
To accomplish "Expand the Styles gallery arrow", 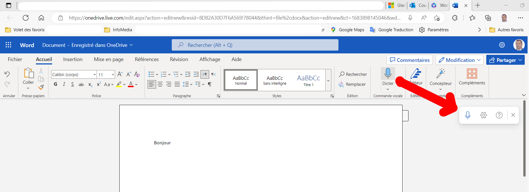I will 328,81.
